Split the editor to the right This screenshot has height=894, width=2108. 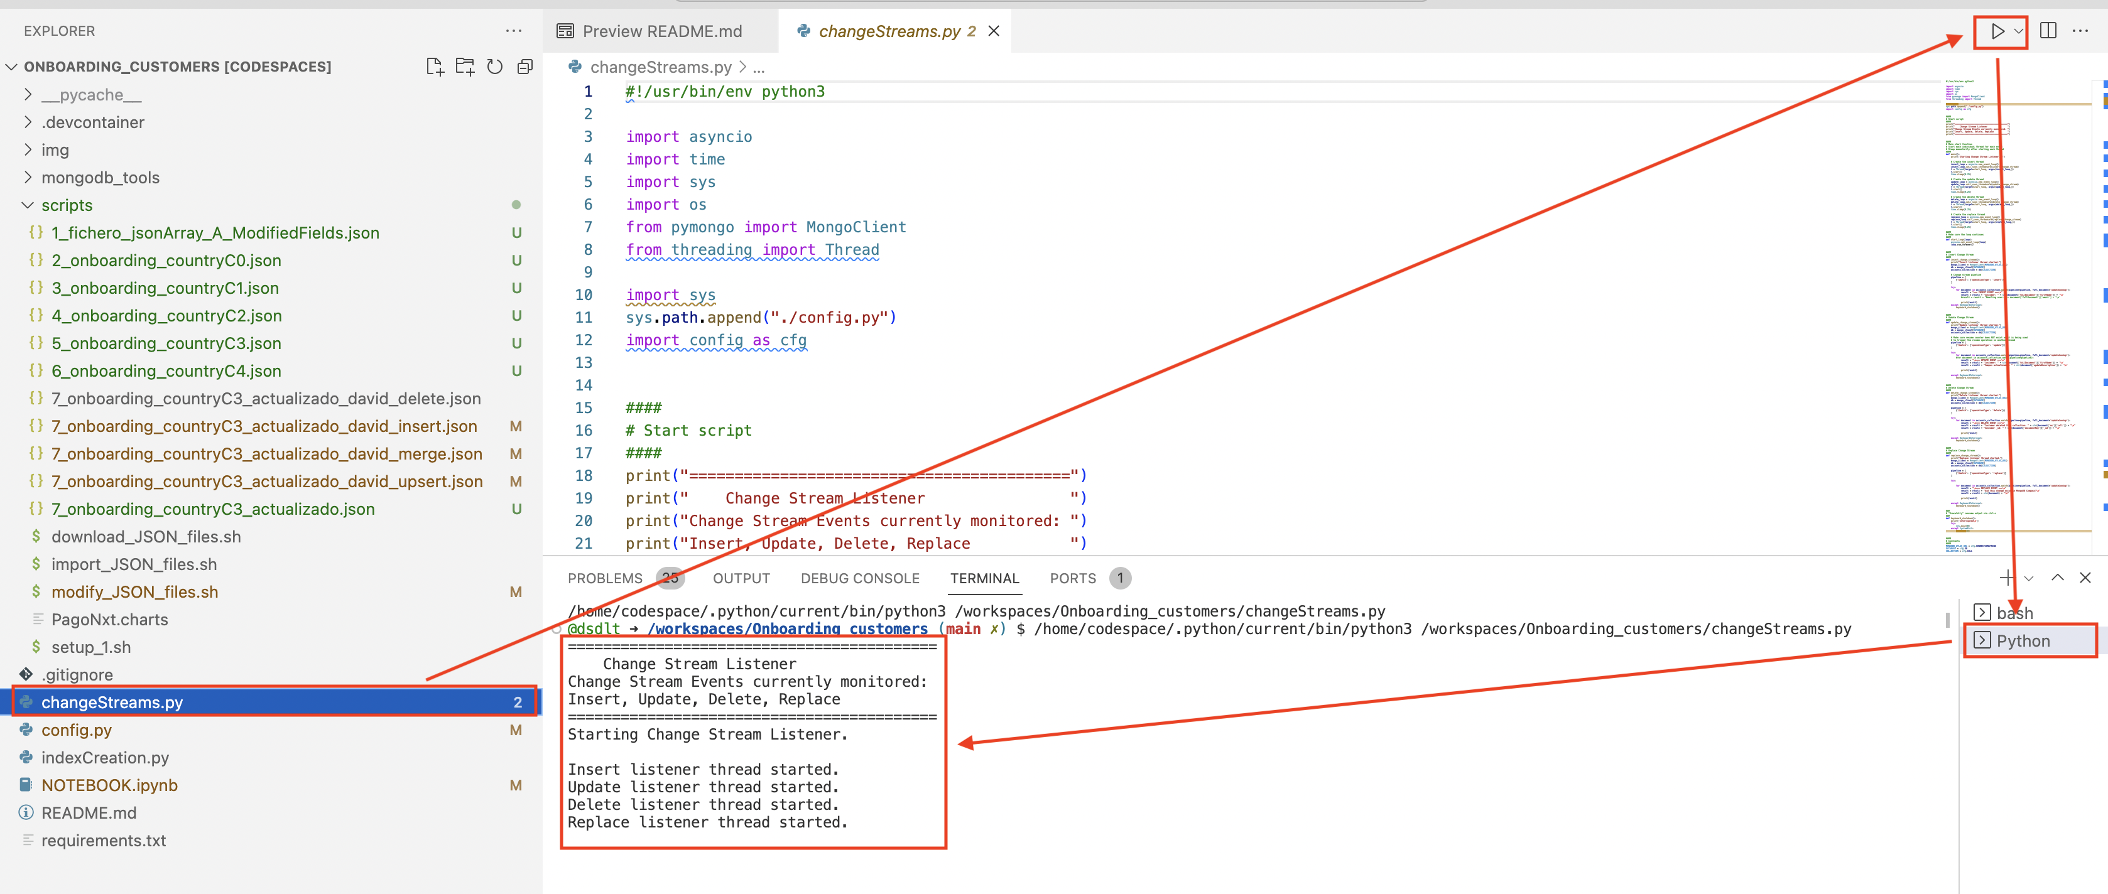click(2048, 31)
